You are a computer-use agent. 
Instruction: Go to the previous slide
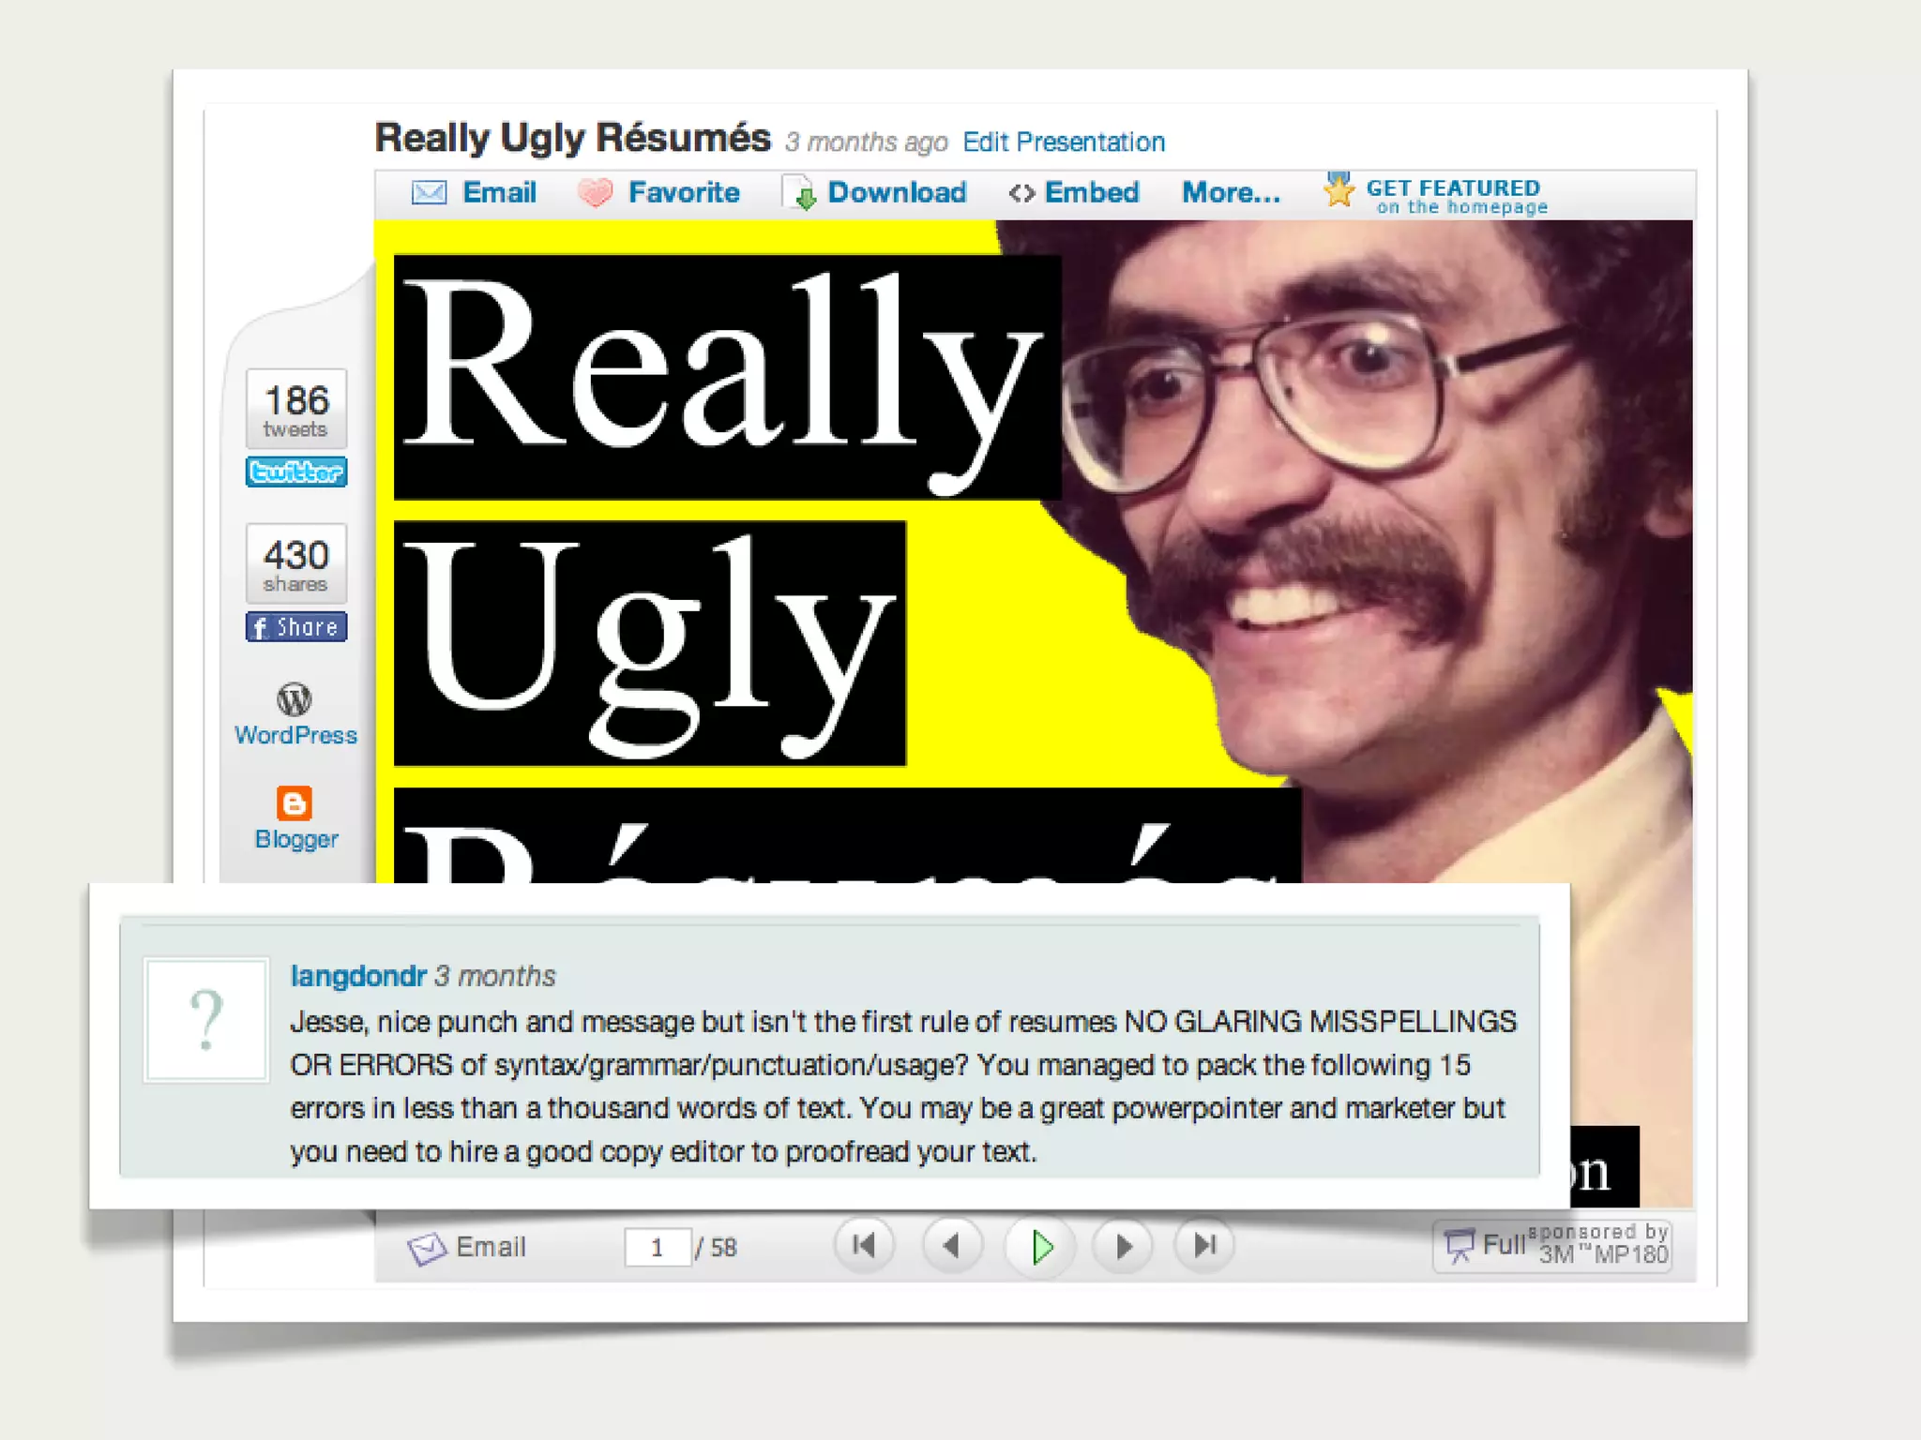coord(952,1246)
